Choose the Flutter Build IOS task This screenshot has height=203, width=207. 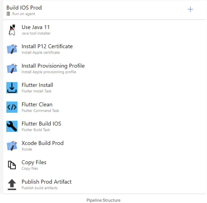pos(105,126)
